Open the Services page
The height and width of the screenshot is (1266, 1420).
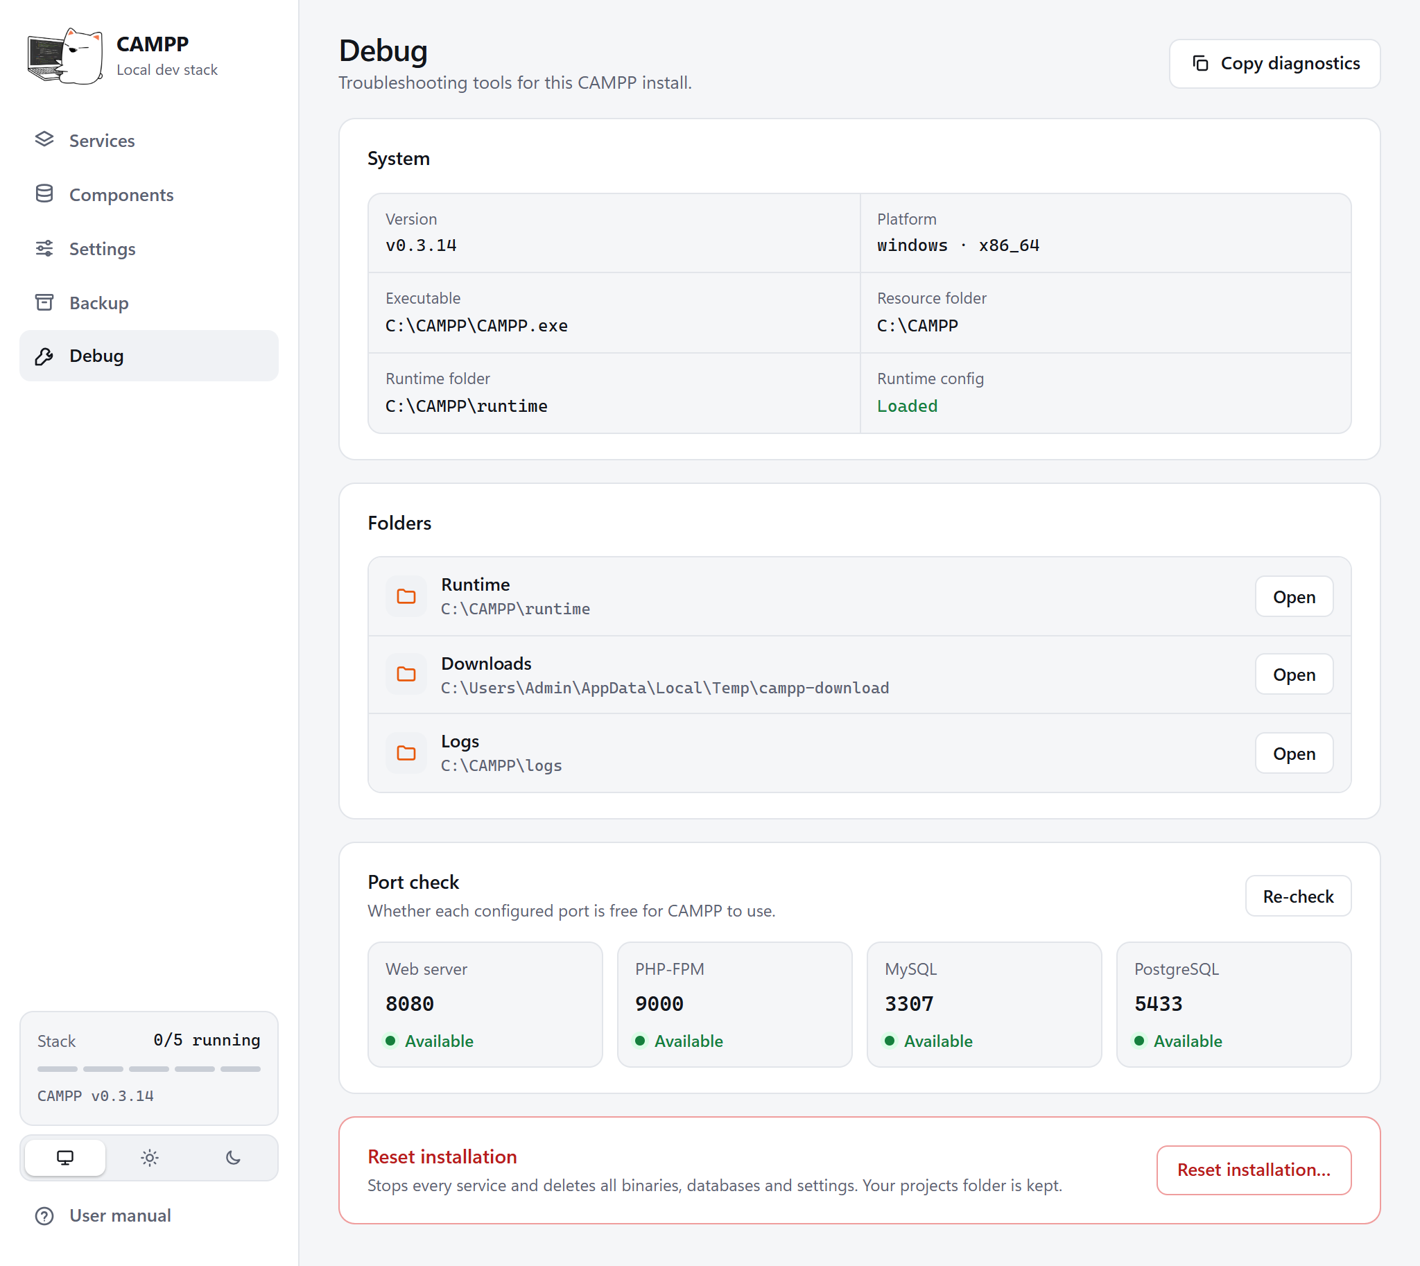click(x=149, y=140)
